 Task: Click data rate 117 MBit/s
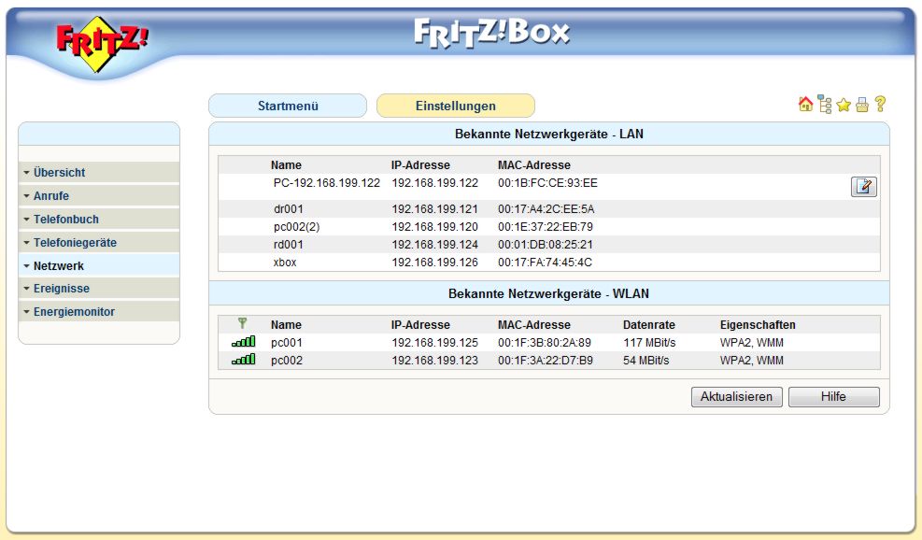click(649, 342)
